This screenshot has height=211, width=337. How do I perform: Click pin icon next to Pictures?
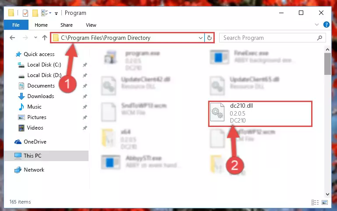85,117
